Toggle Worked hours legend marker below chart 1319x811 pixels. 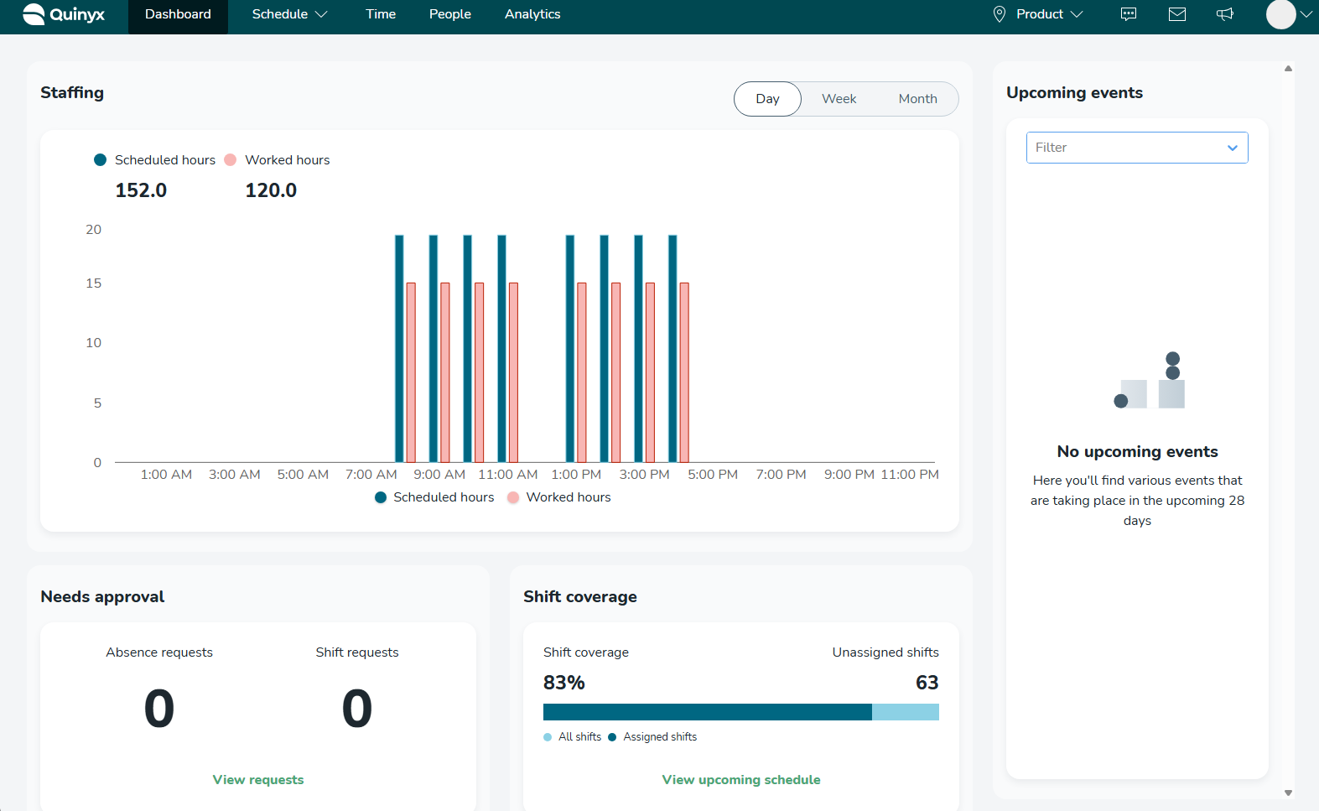pos(513,497)
